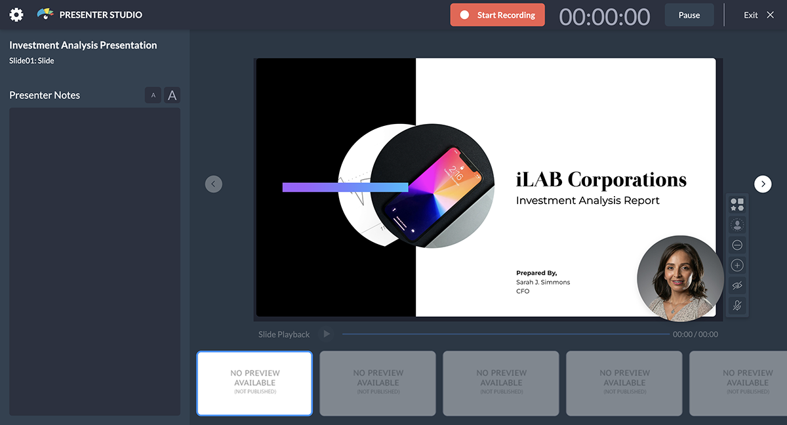Decrease presenter notes font size
The height and width of the screenshot is (425, 787).
coord(153,95)
